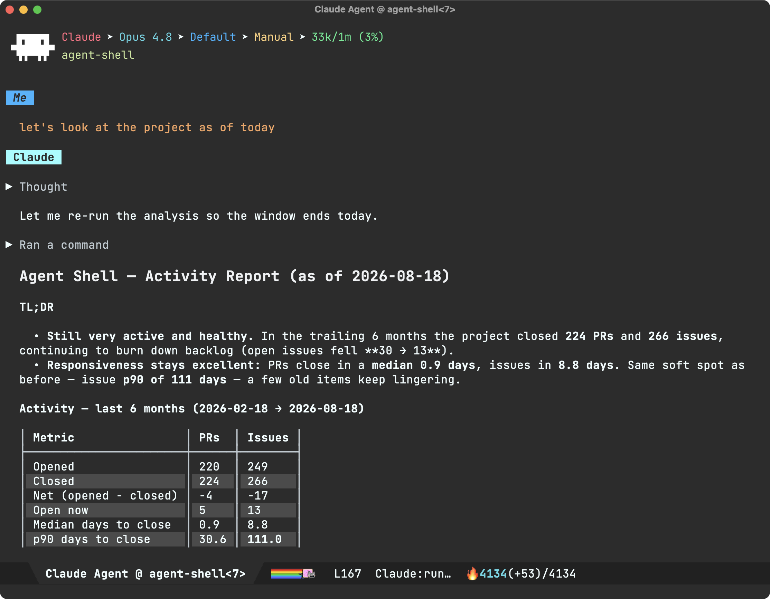This screenshot has height=599, width=770.
Task: Click the window title 'Claude Agent @ agent-shell<7>'
Action: pyautogui.click(x=385, y=10)
